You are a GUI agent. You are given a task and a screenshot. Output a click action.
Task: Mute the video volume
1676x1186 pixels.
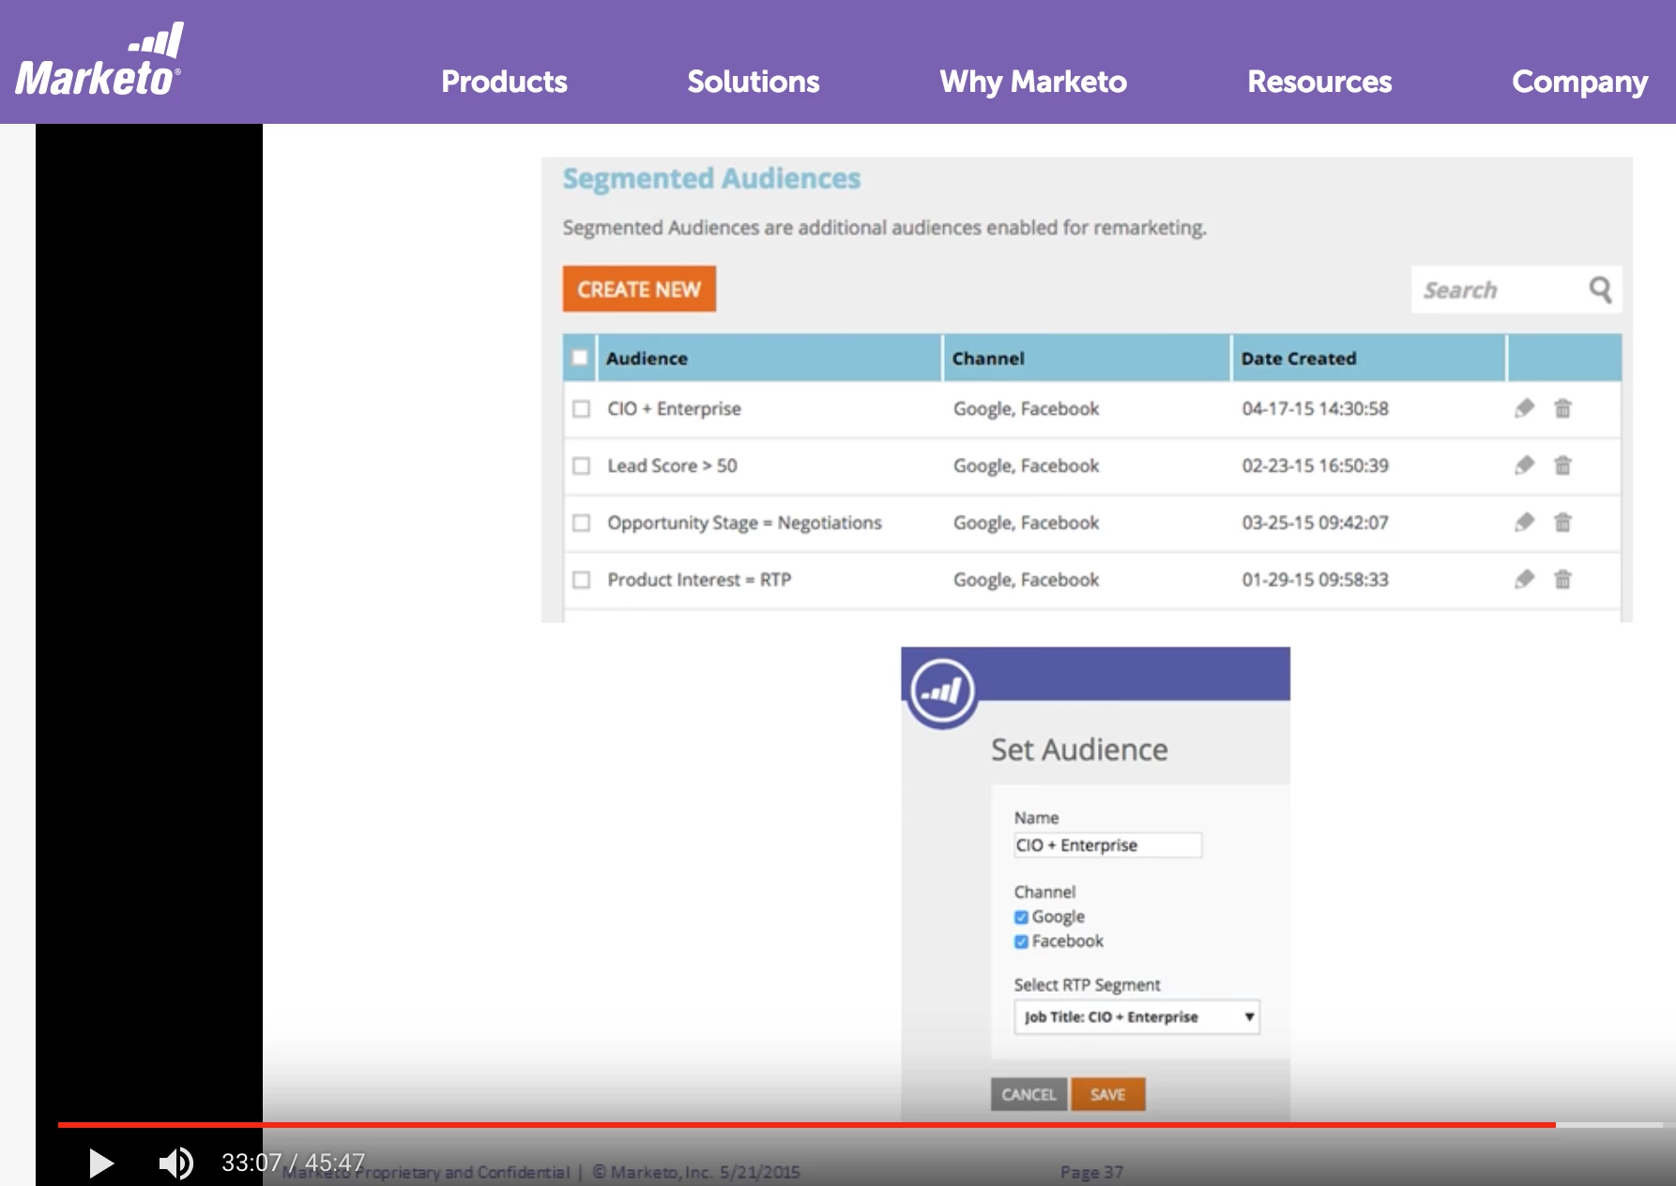175,1163
